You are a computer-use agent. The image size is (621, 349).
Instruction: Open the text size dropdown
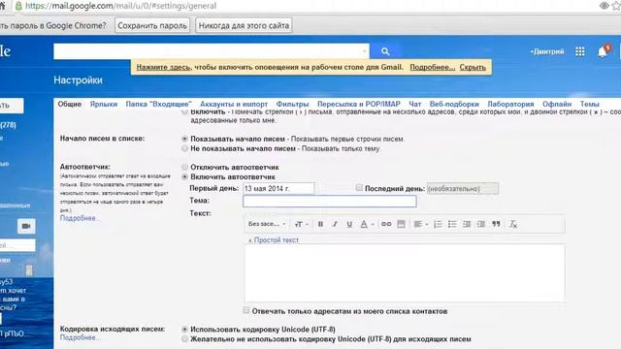point(301,224)
